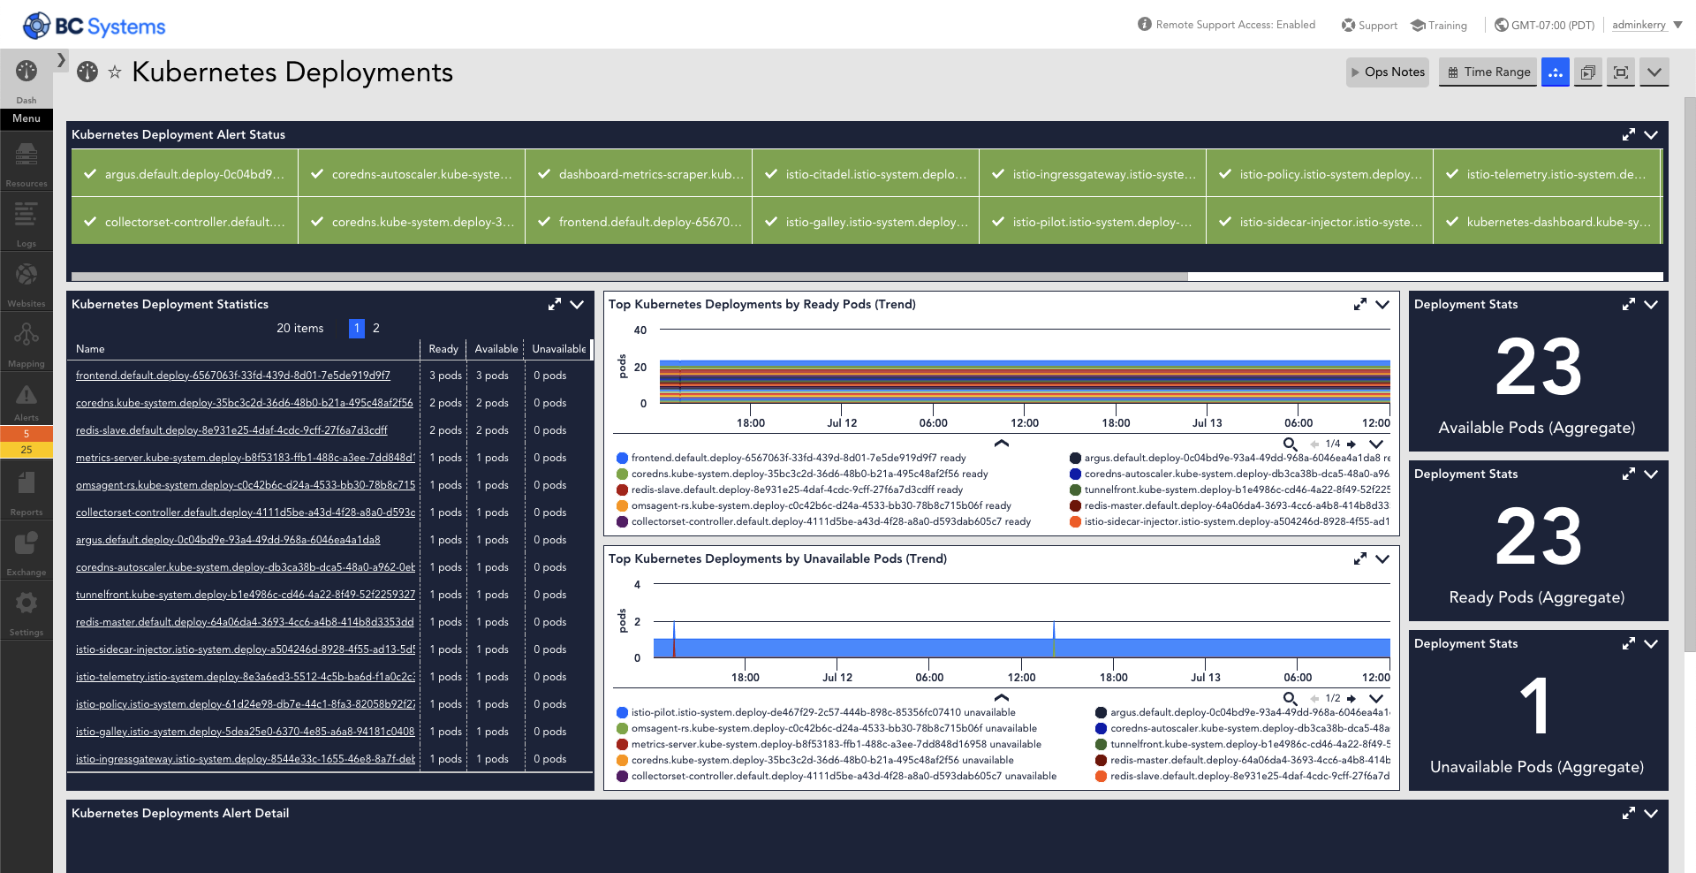This screenshot has height=873, width=1696.
Task: Open Websites in the sidebar
Action: coord(26,285)
